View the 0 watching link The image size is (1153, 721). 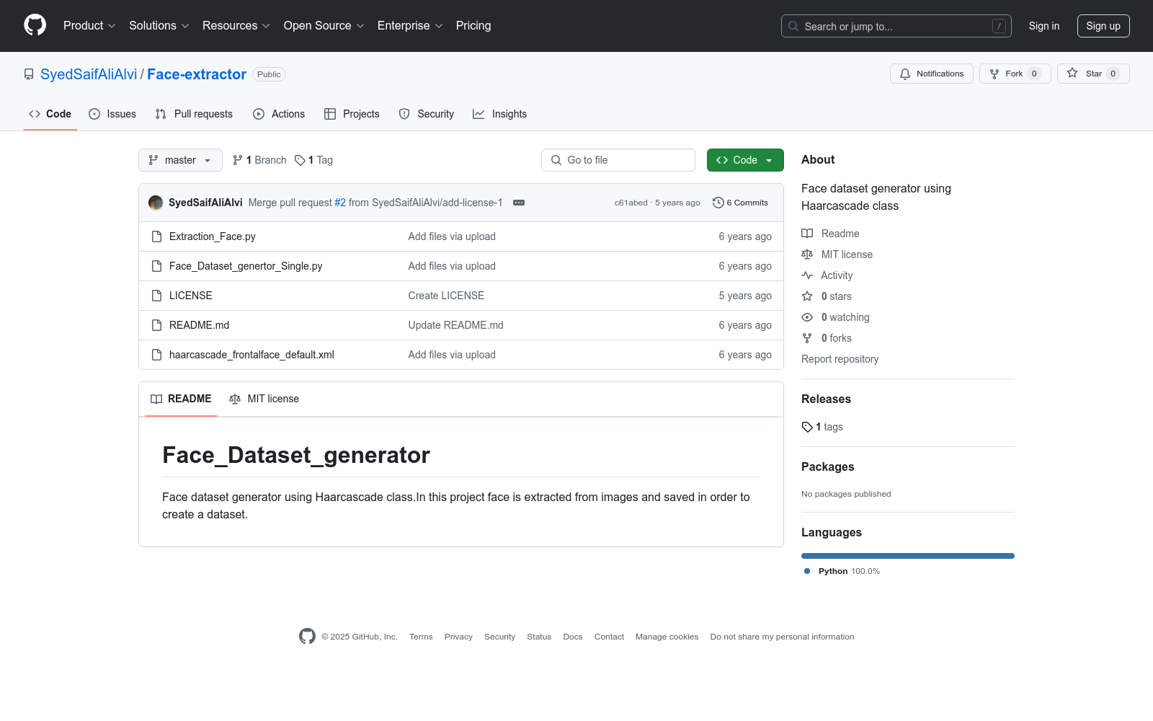coord(836,317)
